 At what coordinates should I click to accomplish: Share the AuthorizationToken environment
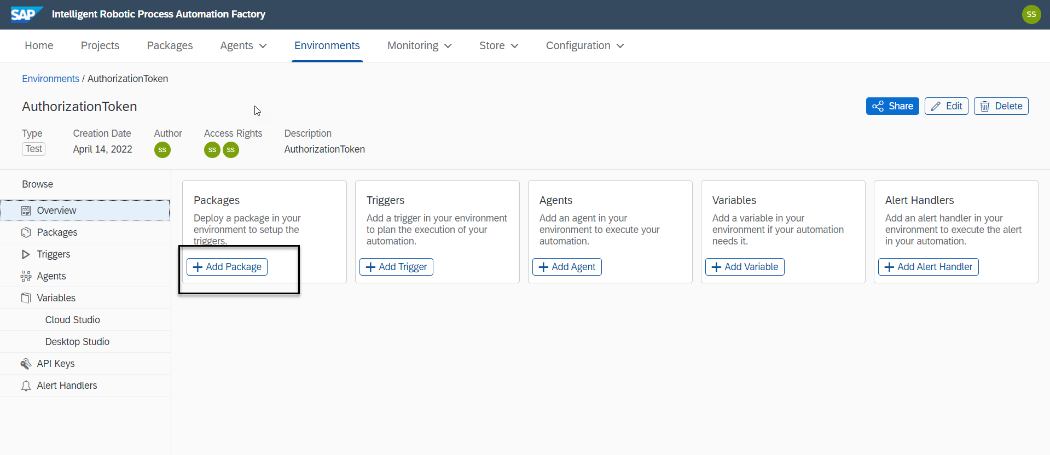click(x=892, y=106)
